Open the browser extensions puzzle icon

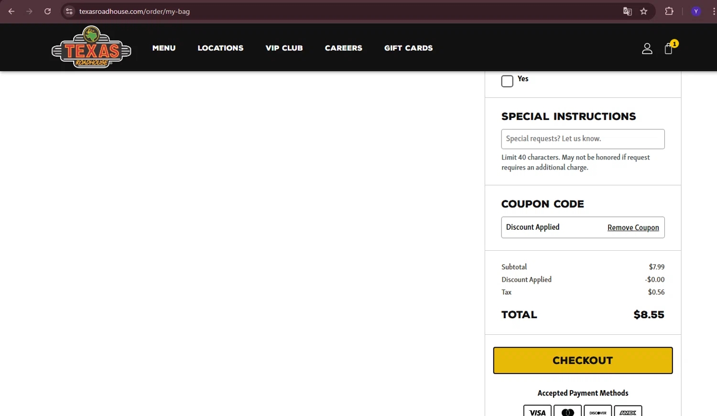[669, 11]
